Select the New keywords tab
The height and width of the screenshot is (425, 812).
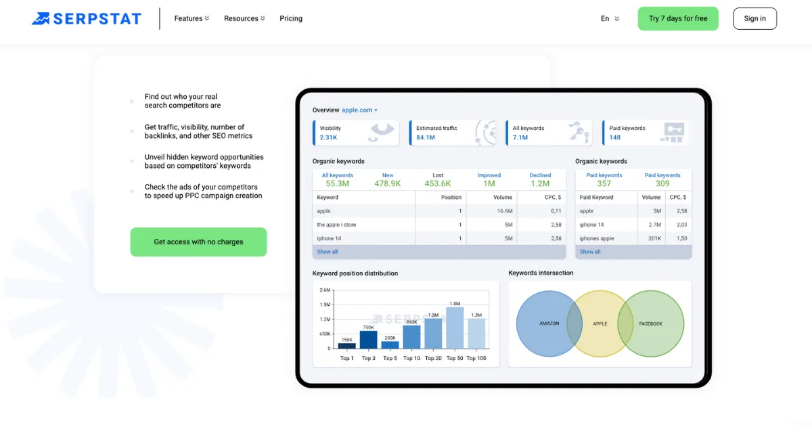[387, 178]
